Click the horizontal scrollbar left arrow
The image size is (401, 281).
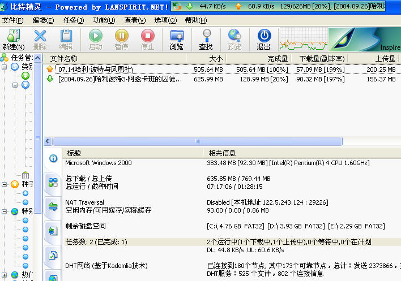coord(48,141)
